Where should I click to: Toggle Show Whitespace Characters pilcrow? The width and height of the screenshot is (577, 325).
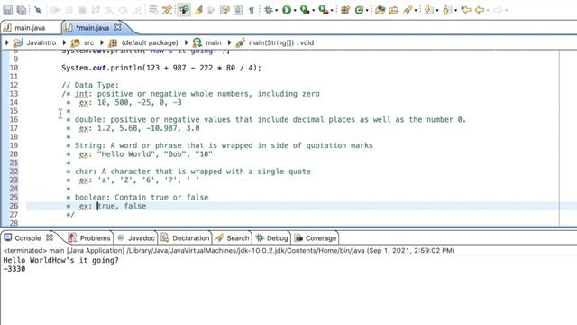252,10
